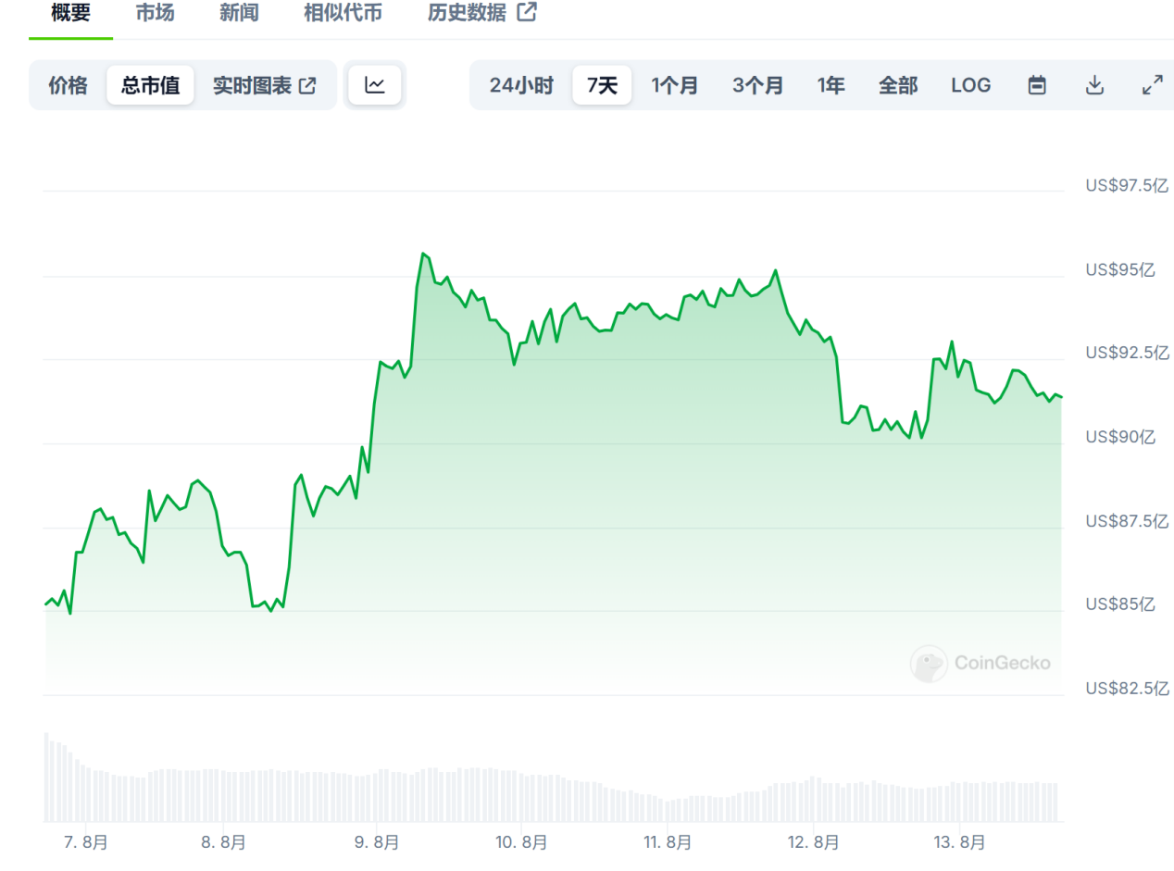Expand chart to fullscreen
The image size is (1174, 871).
pos(1152,85)
